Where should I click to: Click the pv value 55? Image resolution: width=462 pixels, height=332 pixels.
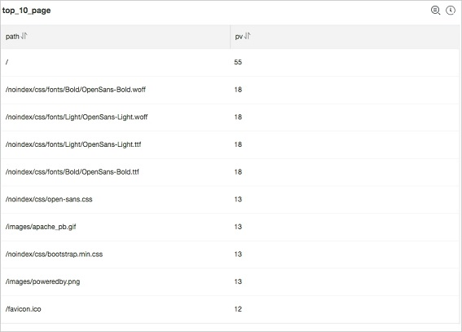click(x=238, y=62)
